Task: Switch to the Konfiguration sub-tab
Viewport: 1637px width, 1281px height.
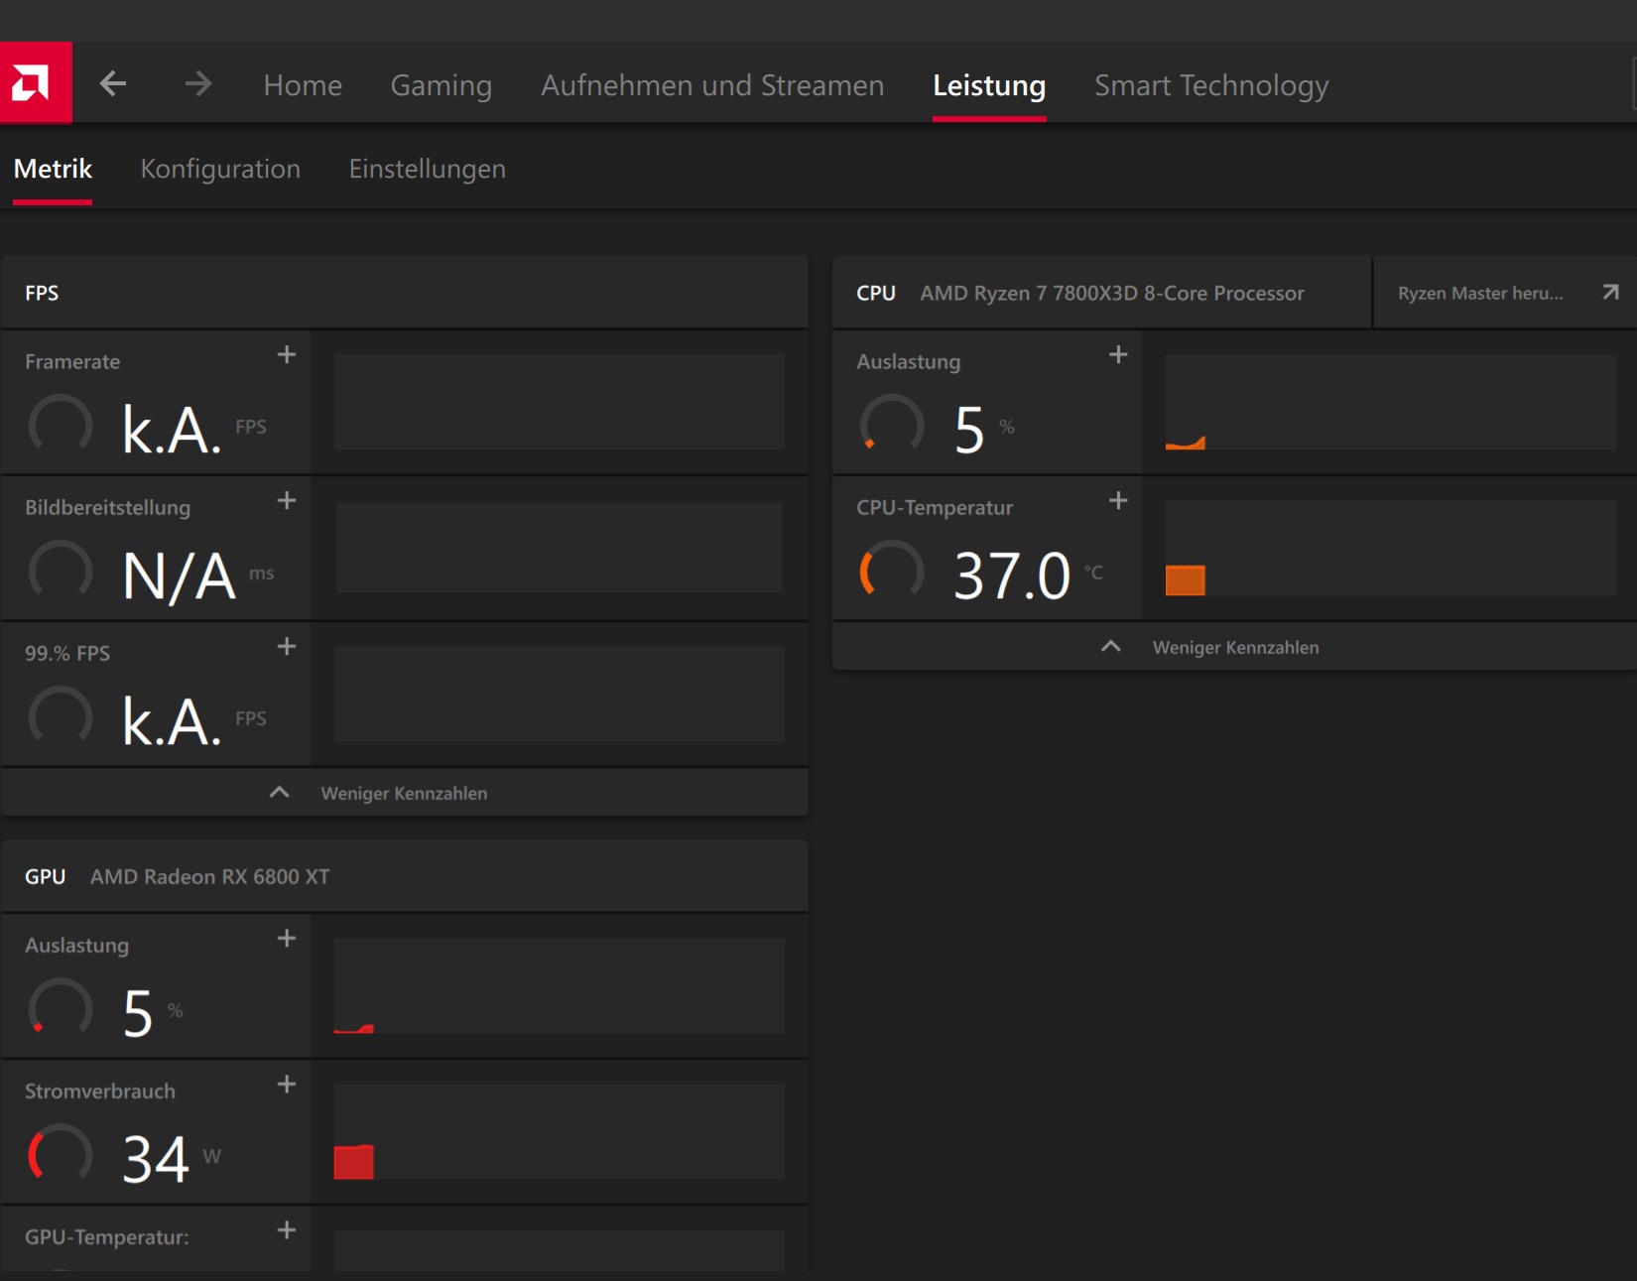Action: (220, 169)
